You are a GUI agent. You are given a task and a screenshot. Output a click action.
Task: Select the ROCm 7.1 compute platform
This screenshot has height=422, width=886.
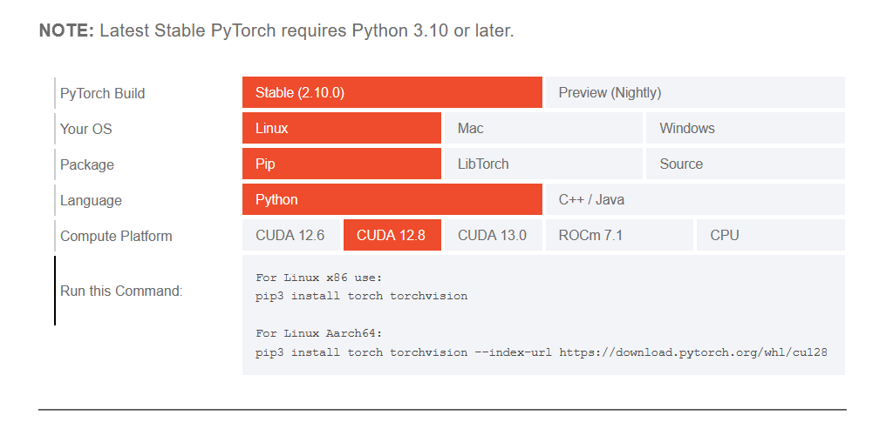[x=618, y=235]
